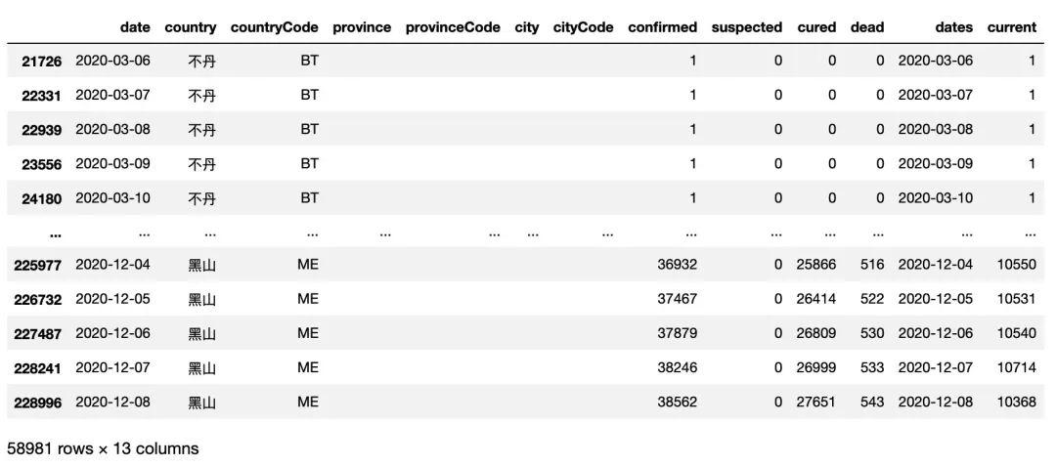The height and width of the screenshot is (466, 1056).
Task: Click the 'province' column header
Action: [362, 27]
